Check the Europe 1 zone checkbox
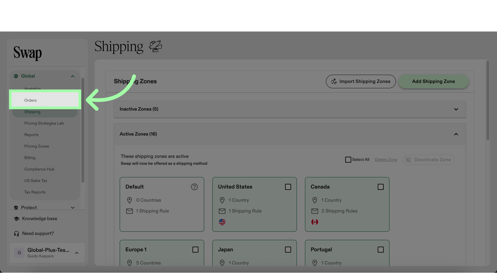 195,250
